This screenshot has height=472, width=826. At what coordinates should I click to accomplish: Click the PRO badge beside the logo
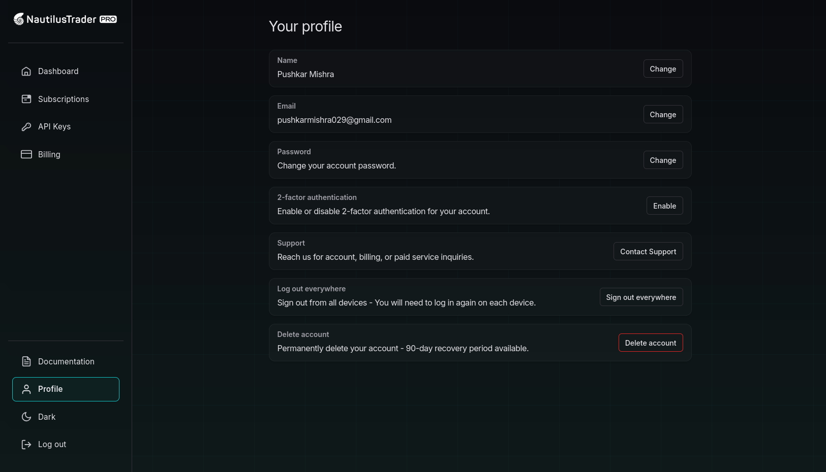point(108,19)
